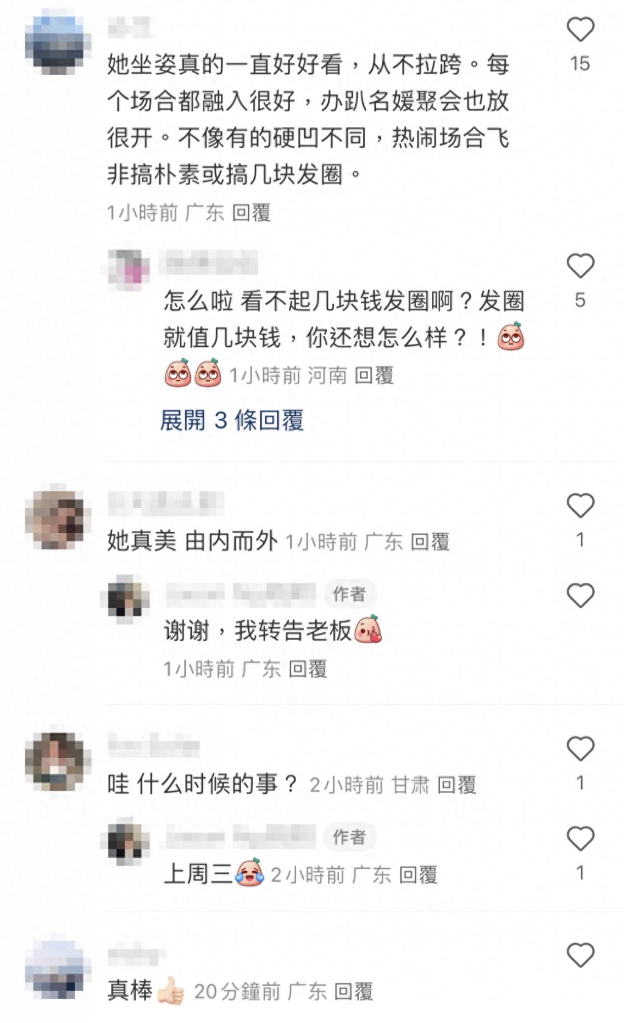624x1023 pixels.
Task: Reply to the 真棒 comment
Action: pyautogui.click(x=354, y=992)
